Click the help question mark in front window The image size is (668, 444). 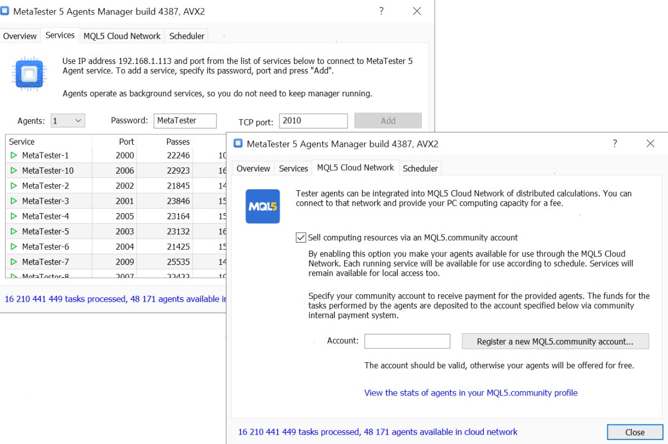point(615,144)
